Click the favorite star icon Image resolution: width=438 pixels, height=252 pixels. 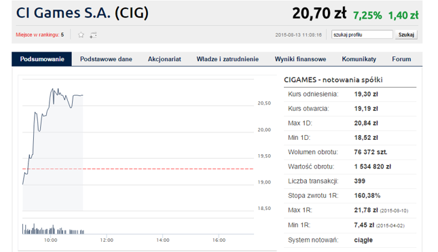pyautogui.click(x=81, y=35)
